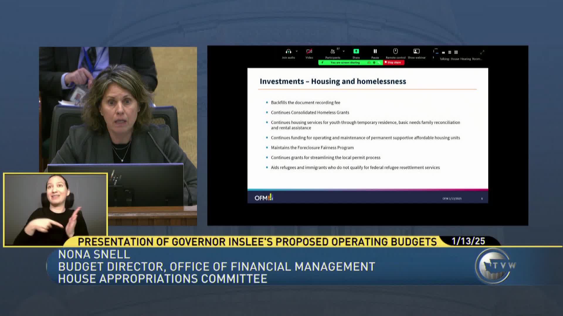Click the OFM logo on the slide
The image size is (563, 316).
264,198
